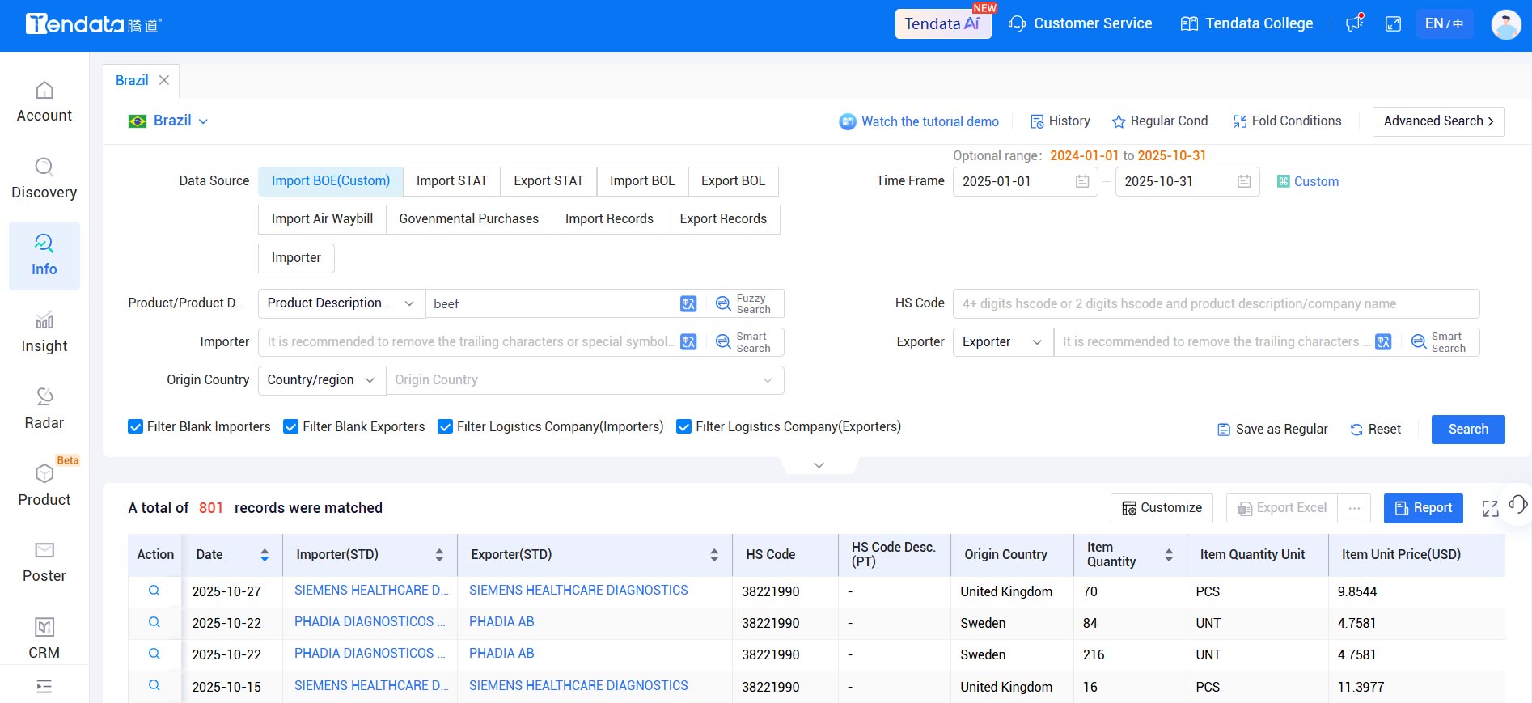Open the Insight sidebar section
Screen dimensions: 1532x703
point(44,333)
